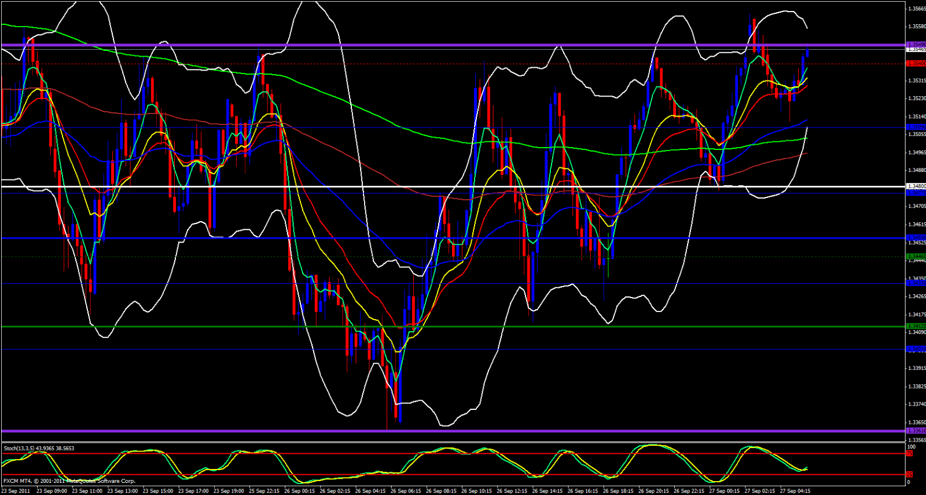Select the green 1.34460 dashed level tag
The image size is (926, 495).
916,256
